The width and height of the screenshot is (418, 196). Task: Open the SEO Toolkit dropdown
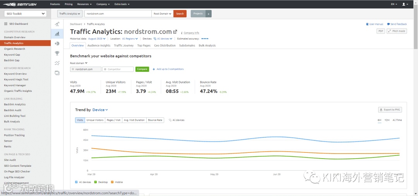coord(25,14)
